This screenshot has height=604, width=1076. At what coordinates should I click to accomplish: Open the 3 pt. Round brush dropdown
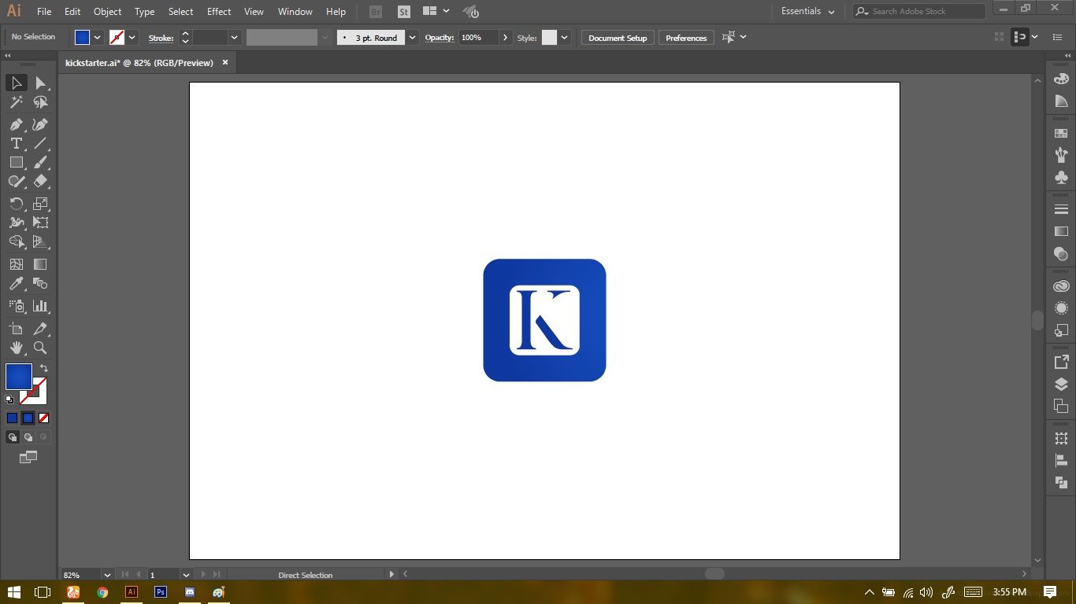point(412,37)
